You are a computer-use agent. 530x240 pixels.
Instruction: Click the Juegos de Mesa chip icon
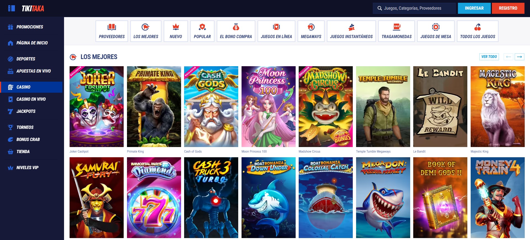point(436,27)
